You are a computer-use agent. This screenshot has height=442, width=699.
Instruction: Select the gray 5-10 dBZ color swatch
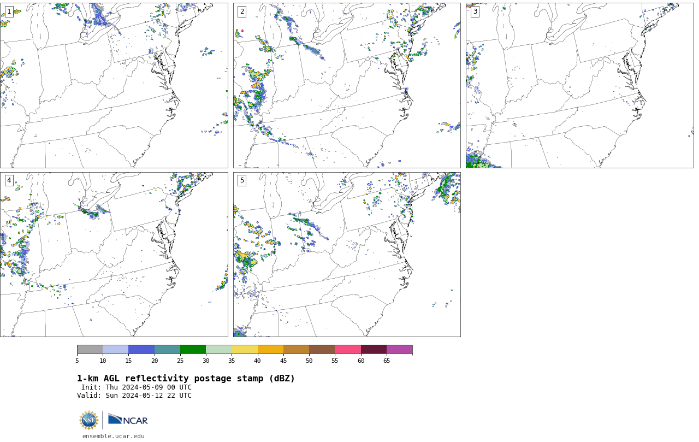90,350
